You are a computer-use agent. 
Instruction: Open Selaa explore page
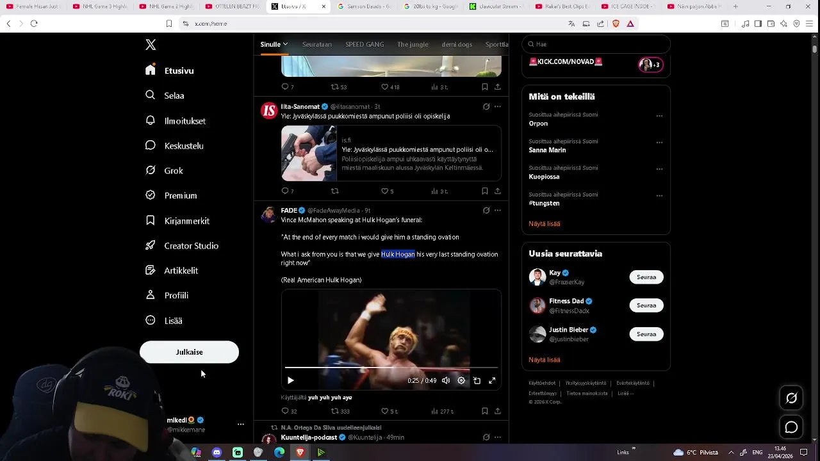165,95
